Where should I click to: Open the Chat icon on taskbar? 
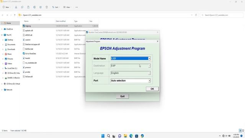(x=120, y=136)
